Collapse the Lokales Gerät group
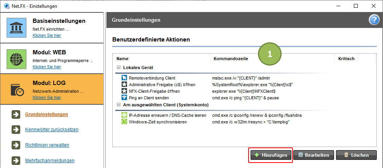383x168 pixels. pyautogui.click(x=118, y=67)
